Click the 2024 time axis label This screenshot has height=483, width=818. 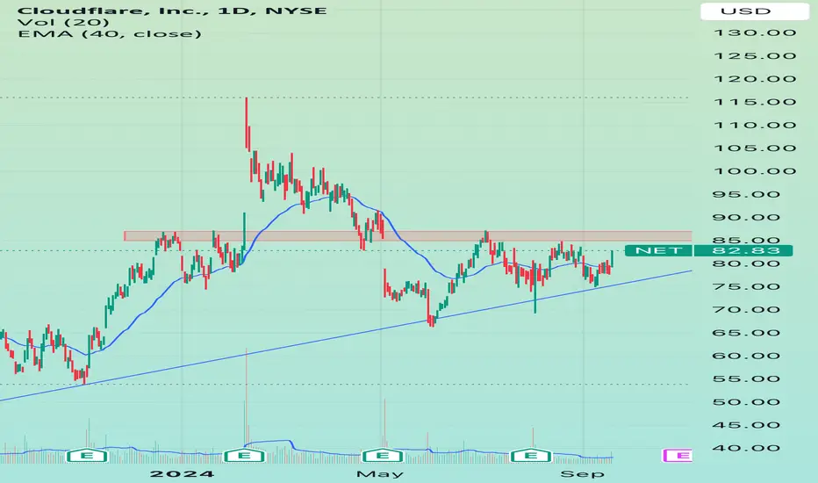click(x=182, y=474)
